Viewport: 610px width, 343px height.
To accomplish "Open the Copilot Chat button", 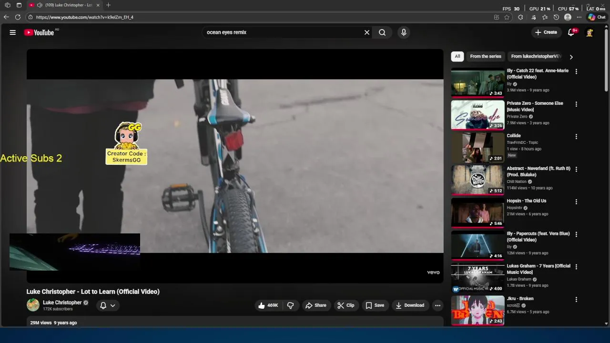I will (x=597, y=17).
